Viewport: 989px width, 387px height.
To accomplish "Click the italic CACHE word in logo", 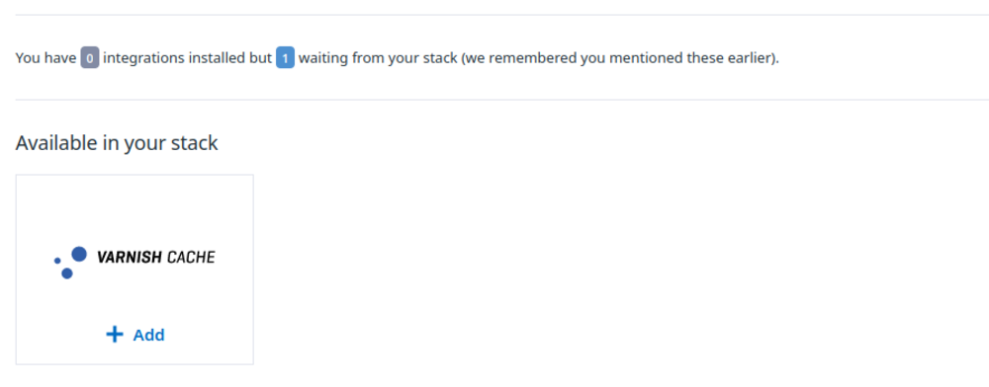I will pyautogui.click(x=190, y=257).
